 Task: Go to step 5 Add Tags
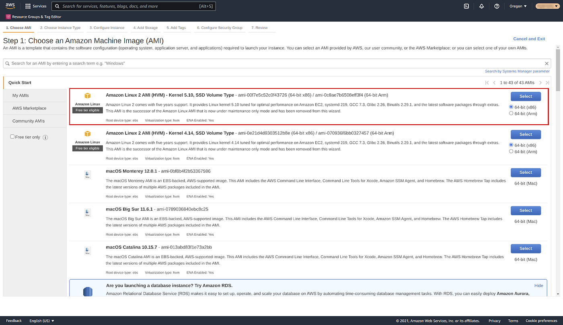[176, 28]
